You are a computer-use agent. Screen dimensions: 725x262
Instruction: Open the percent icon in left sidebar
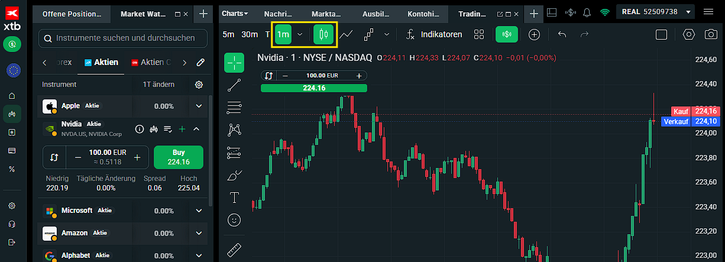click(x=12, y=169)
